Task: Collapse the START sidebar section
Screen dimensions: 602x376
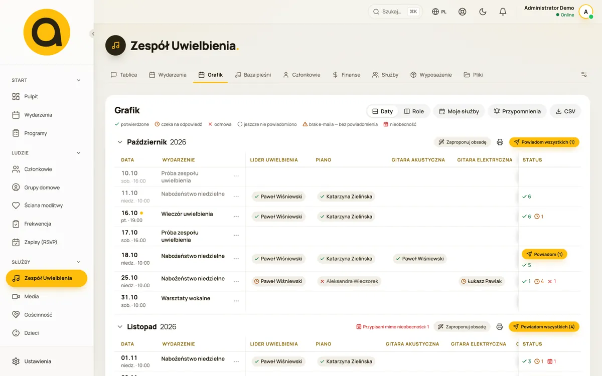Action: pos(78,80)
